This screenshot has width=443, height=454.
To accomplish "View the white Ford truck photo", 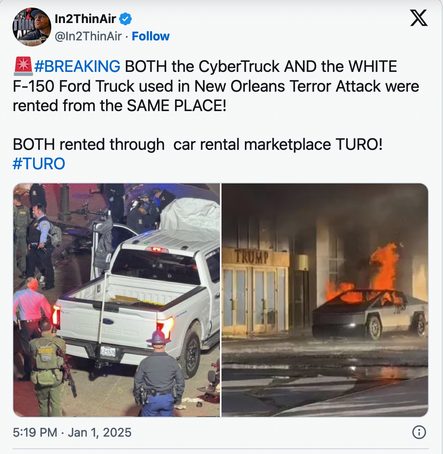I will pyautogui.click(x=117, y=300).
